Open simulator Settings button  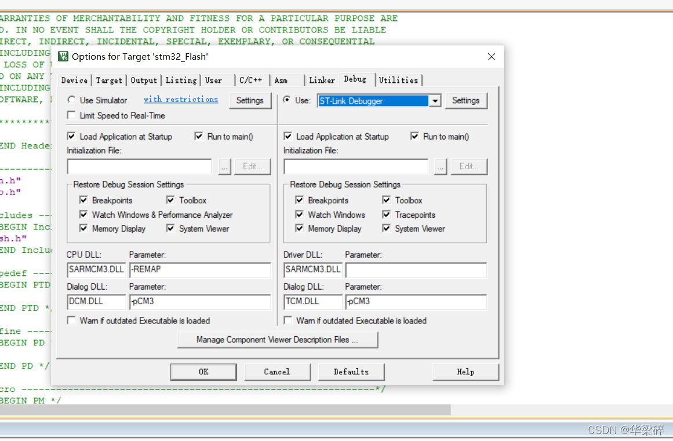coord(250,100)
